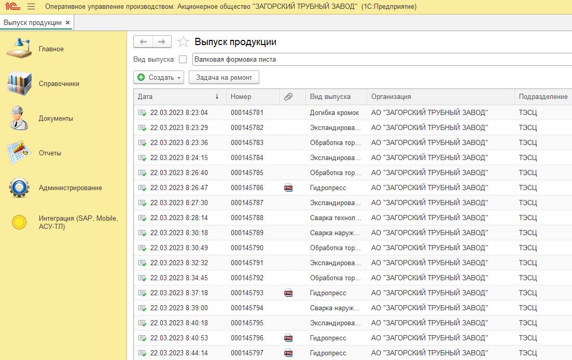Click the Интеграция yellow circle icon

coord(19,223)
